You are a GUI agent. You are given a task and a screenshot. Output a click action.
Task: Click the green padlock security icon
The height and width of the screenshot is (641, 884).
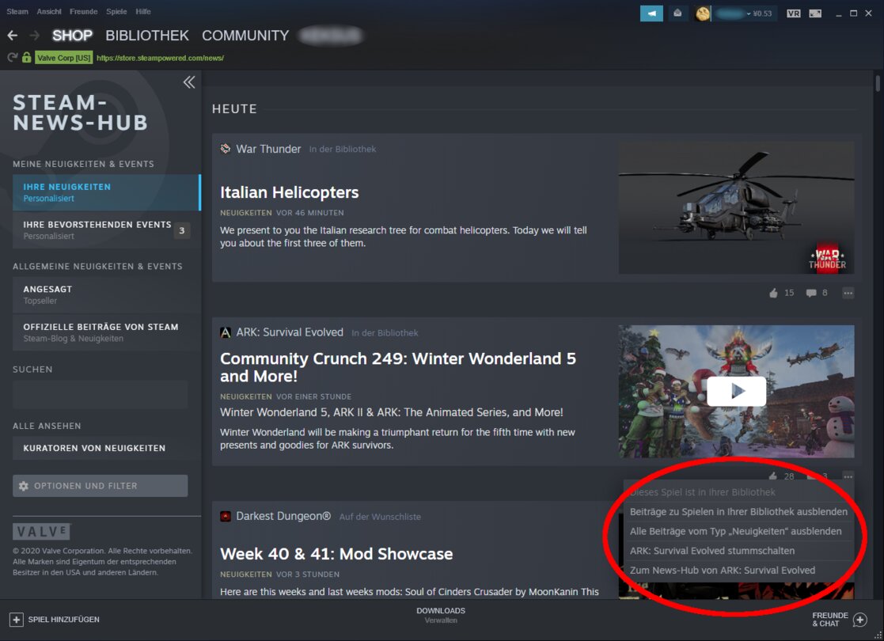[x=26, y=57]
